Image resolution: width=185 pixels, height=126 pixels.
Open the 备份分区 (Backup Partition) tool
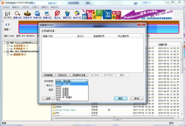click(77, 15)
